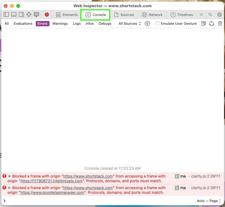Filter console by Logs
The height and width of the screenshot is (207, 225).
point(77,23)
